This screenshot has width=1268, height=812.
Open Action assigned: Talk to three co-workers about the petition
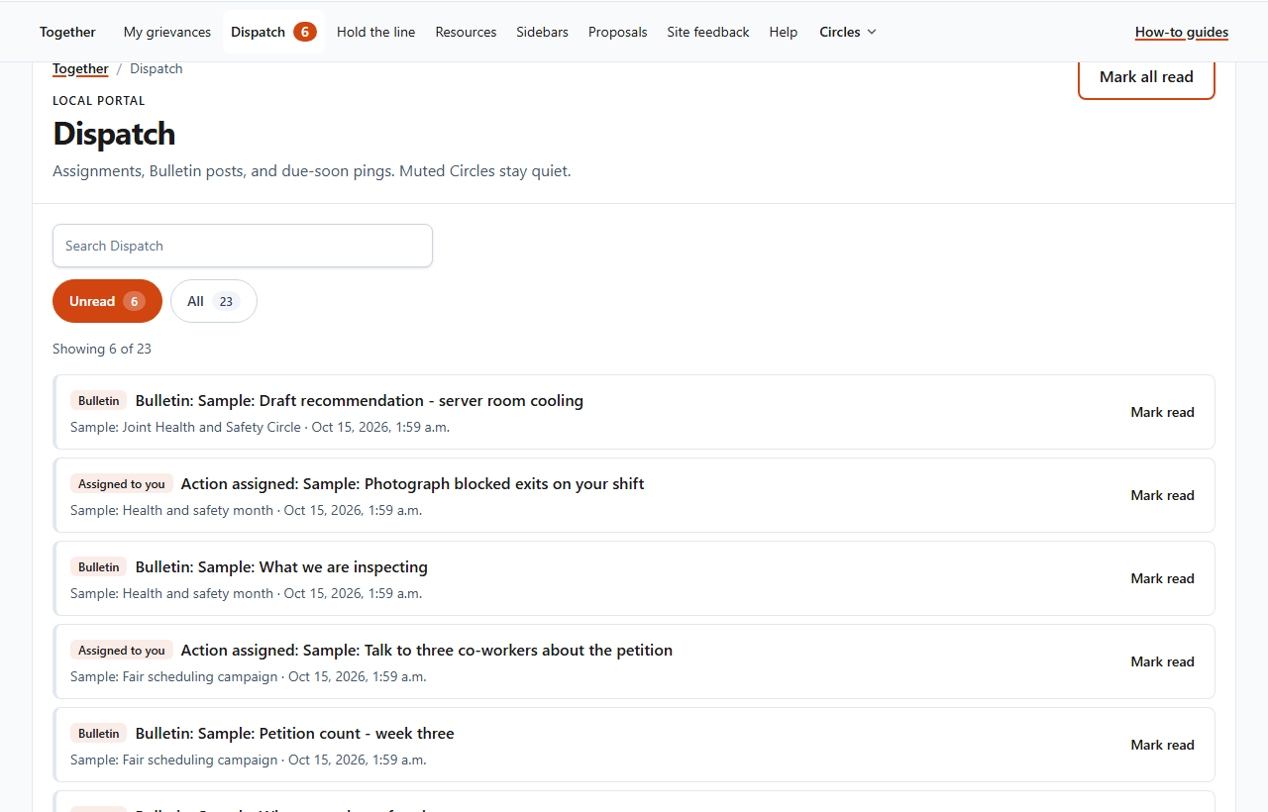coord(427,651)
